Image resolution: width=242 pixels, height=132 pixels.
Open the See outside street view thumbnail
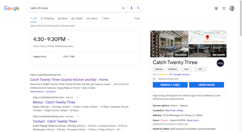coord(208,51)
